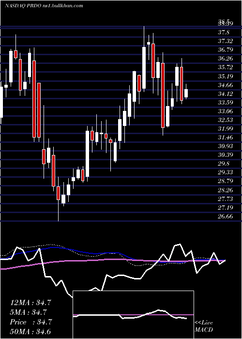
Task: Click the 31.46 price axis label
Action: tap(226, 137)
